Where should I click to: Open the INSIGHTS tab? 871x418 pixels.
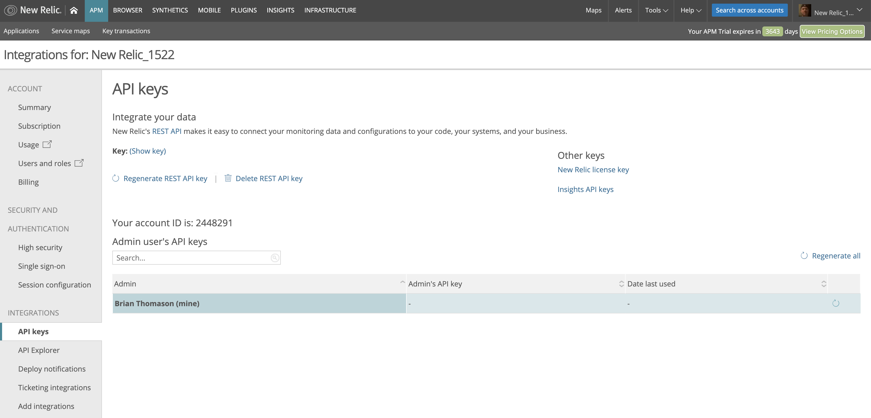pos(280,10)
